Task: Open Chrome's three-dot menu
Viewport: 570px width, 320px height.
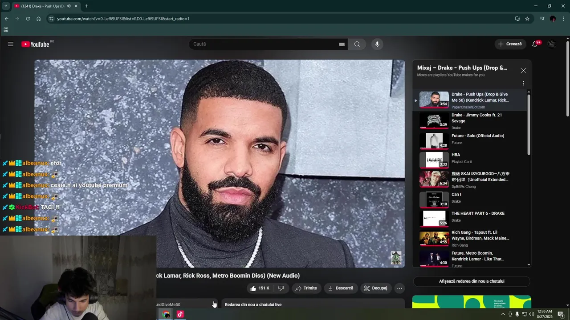Action: point(564,19)
